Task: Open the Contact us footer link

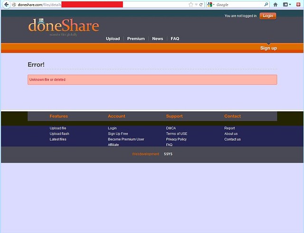Action: (x=232, y=139)
